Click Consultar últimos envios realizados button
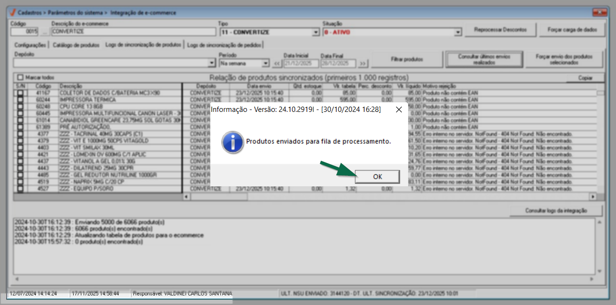The width and height of the screenshot is (616, 305). pos(484,60)
